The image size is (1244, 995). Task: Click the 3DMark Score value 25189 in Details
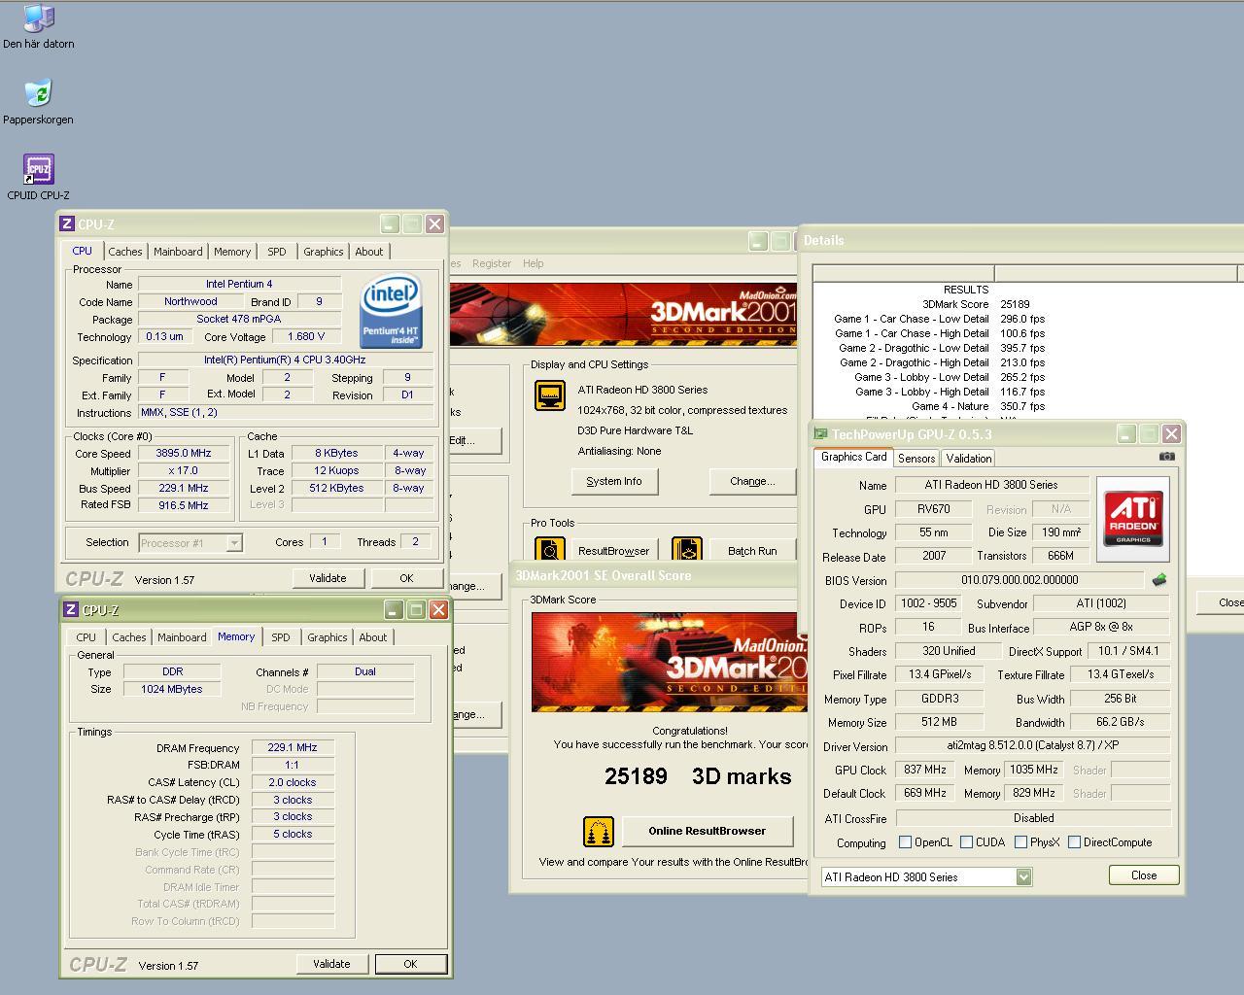tap(1015, 304)
